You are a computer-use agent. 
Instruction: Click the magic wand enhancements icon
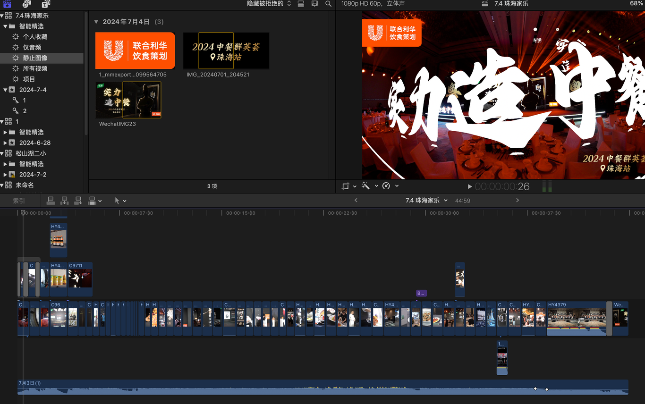365,186
